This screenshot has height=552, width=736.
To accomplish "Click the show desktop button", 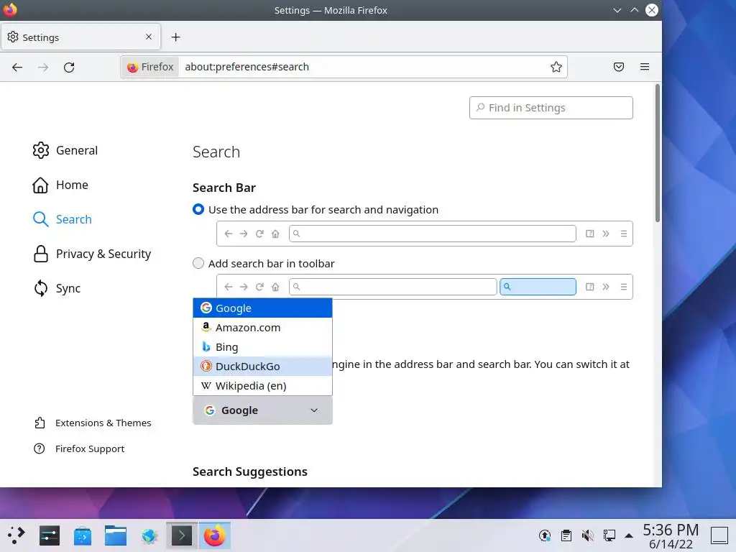I will (719, 535).
